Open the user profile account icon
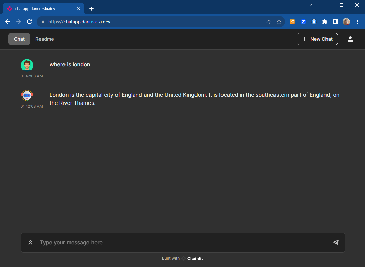This screenshot has width=365, height=267. click(350, 39)
